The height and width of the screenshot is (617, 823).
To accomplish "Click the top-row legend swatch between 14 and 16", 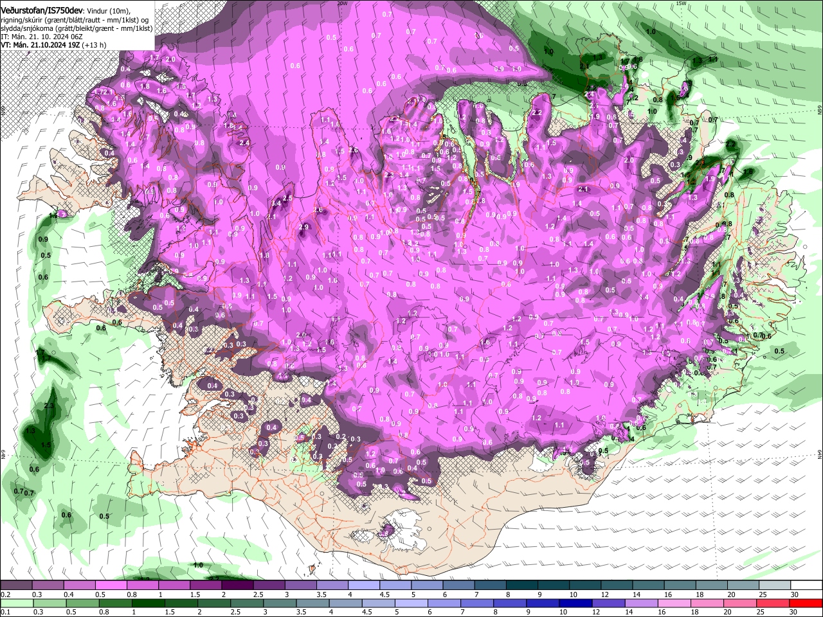I will click(x=649, y=586).
